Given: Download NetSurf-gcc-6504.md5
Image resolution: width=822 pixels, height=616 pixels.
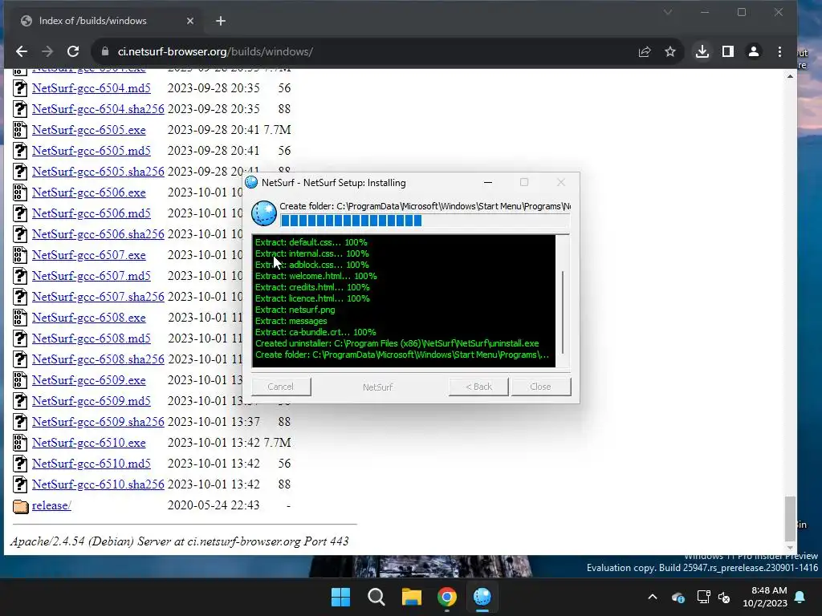Looking at the screenshot, I should point(92,88).
